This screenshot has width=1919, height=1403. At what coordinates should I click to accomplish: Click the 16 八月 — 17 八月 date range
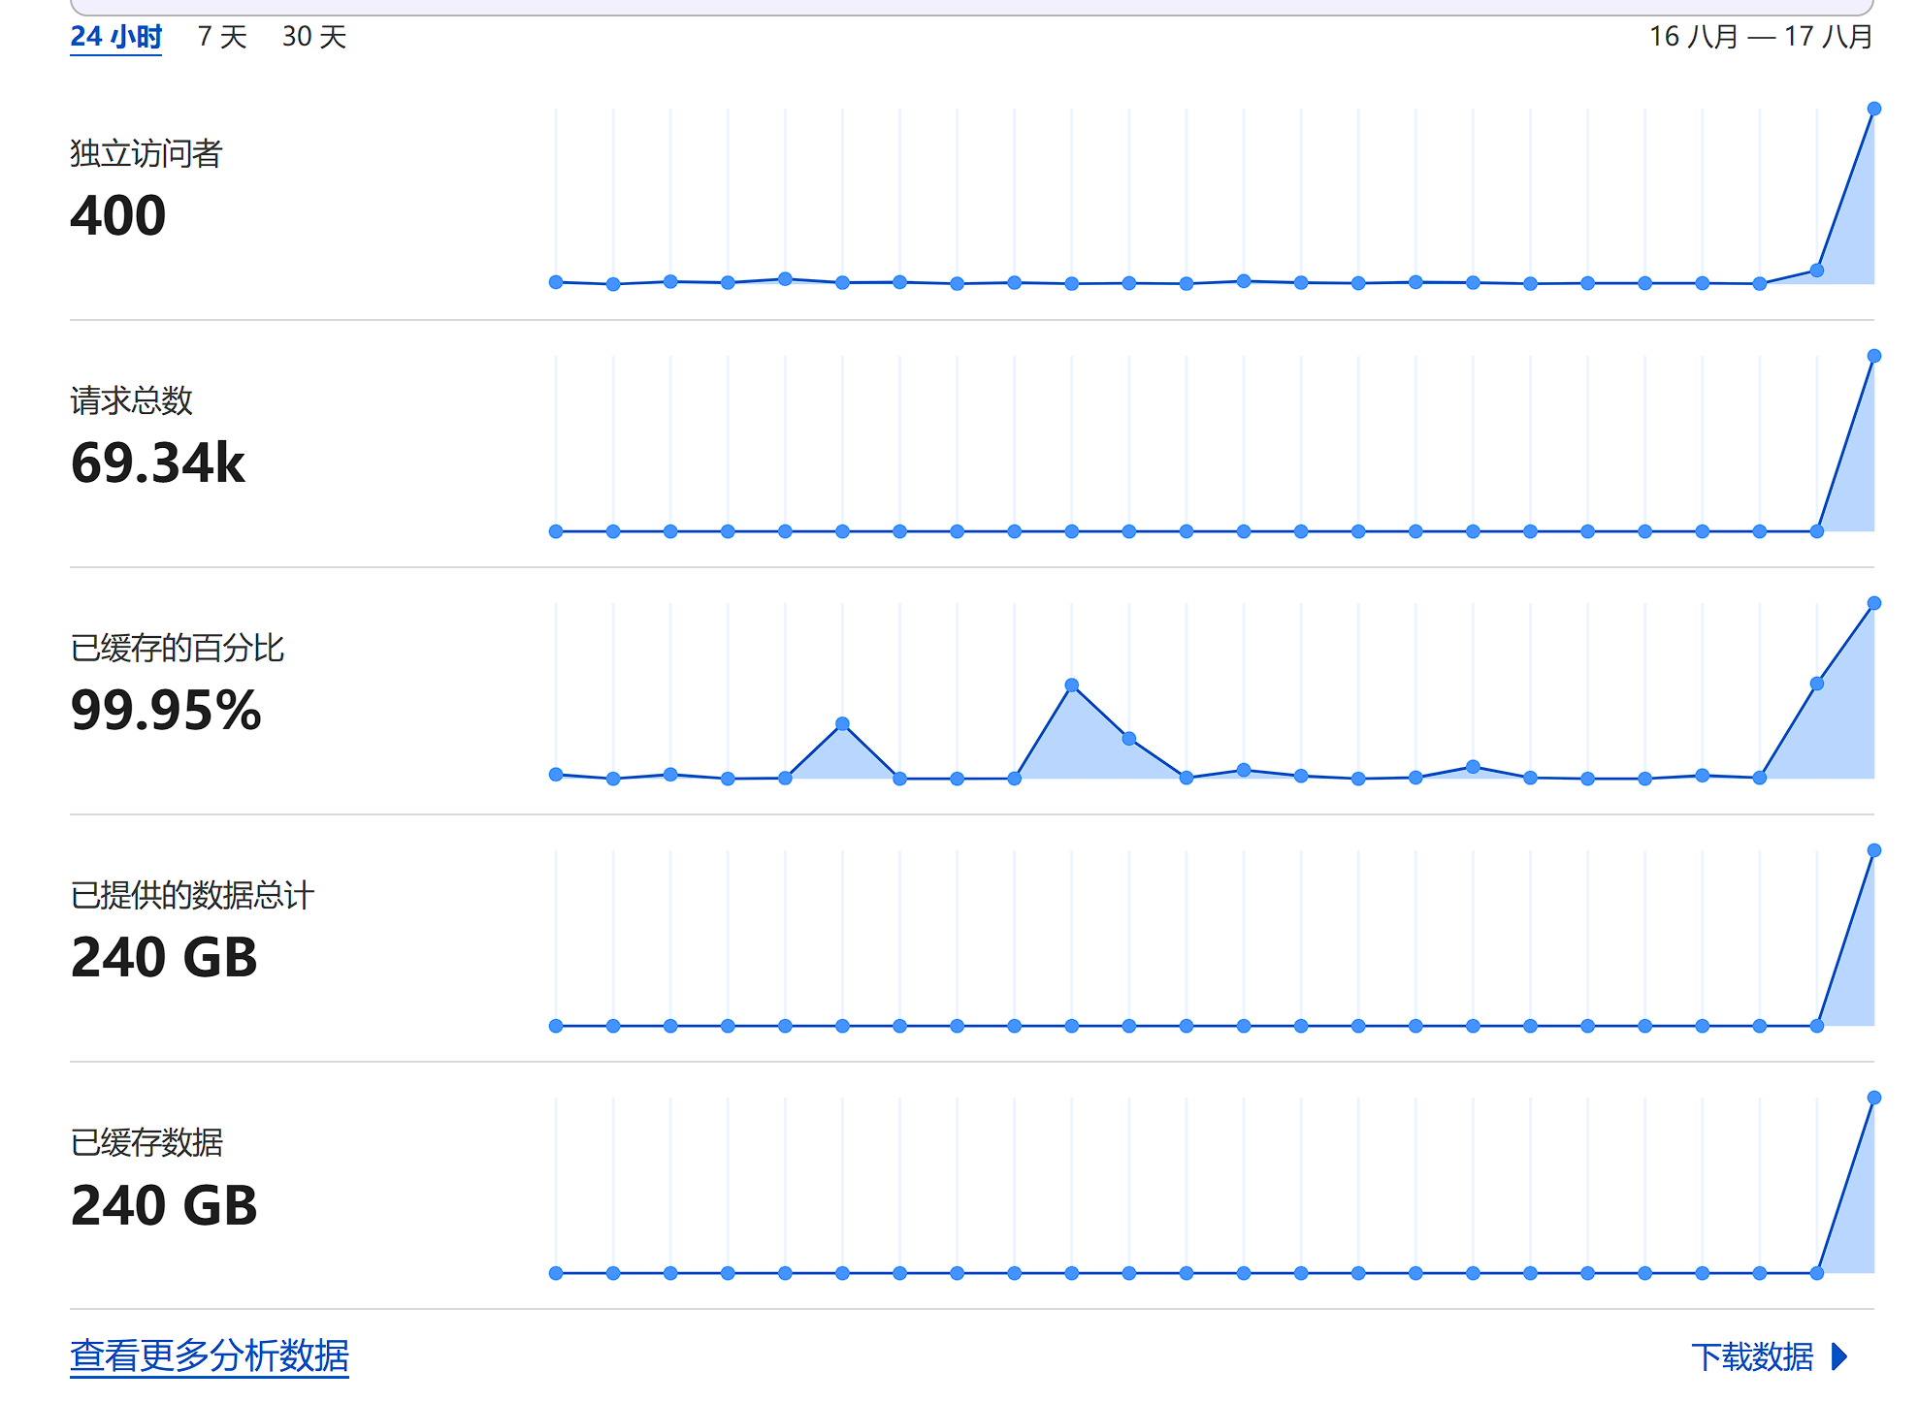pos(1761,37)
